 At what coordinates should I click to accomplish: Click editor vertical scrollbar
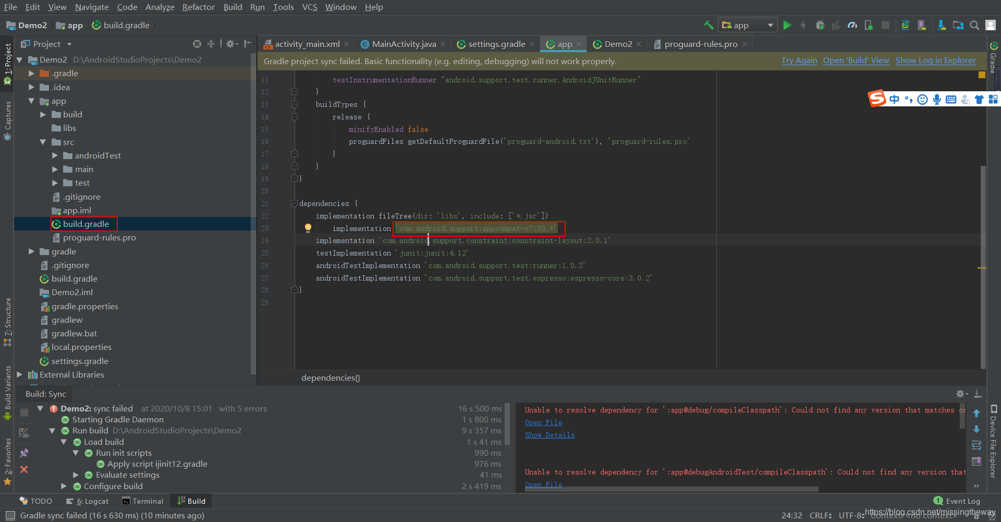(x=983, y=266)
